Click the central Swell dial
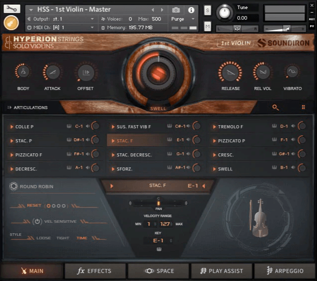 pyautogui.click(x=159, y=73)
